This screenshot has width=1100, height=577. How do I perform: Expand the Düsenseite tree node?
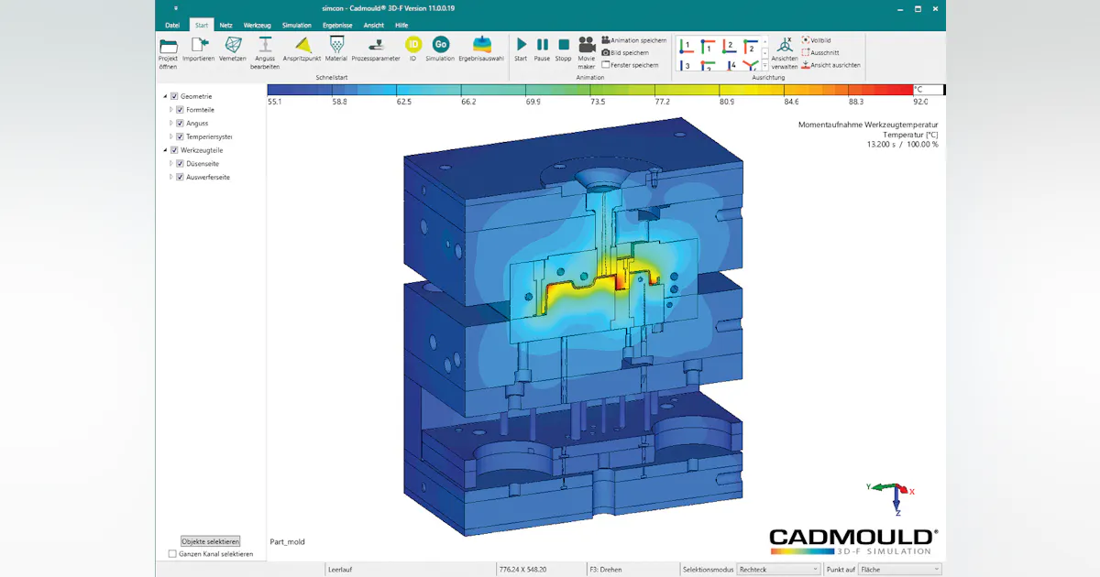[x=171, y=164]
